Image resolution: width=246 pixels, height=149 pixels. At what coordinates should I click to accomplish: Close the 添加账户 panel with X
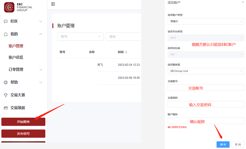click(243, 2)
